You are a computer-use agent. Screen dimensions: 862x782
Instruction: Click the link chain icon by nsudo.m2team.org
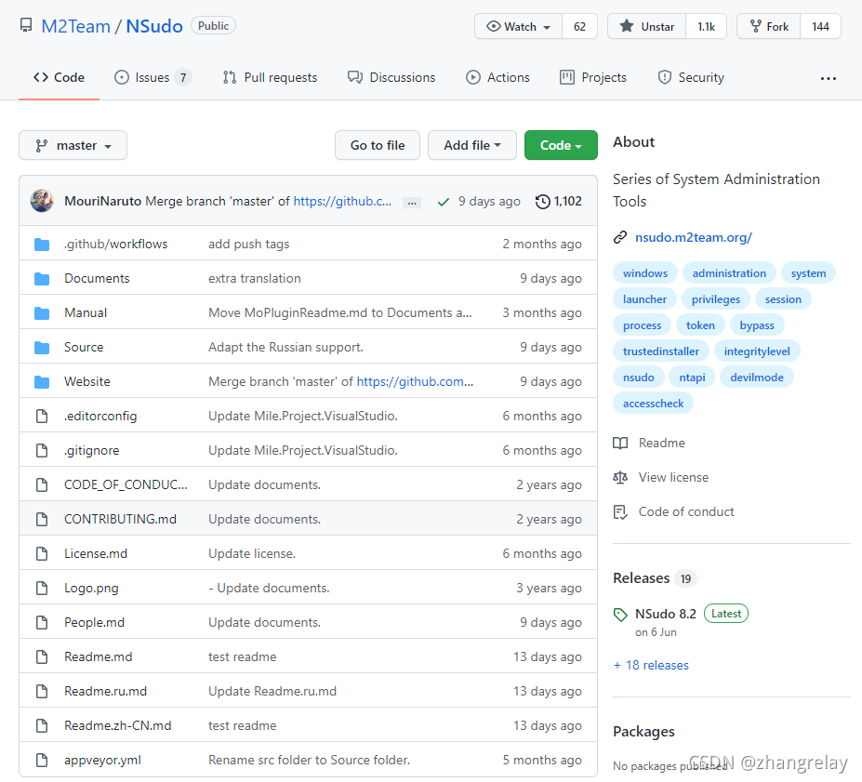pyautogui.click(x=620, y=237)
